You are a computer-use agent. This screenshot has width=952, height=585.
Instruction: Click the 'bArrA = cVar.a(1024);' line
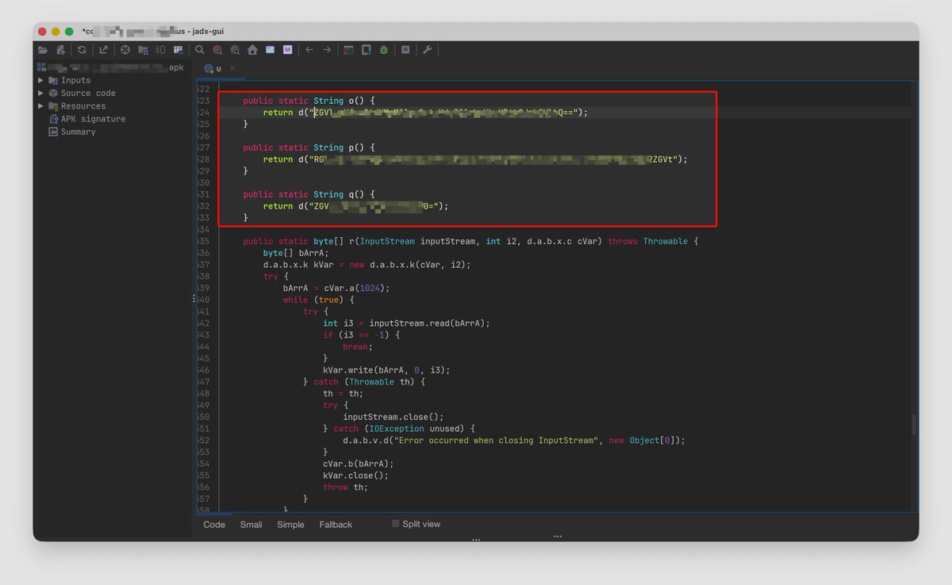[x=336, y=288]
